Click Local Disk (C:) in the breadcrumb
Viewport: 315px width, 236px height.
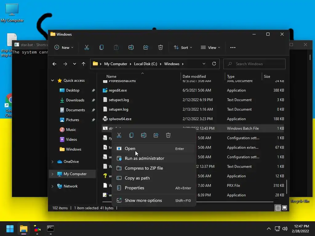146,64
